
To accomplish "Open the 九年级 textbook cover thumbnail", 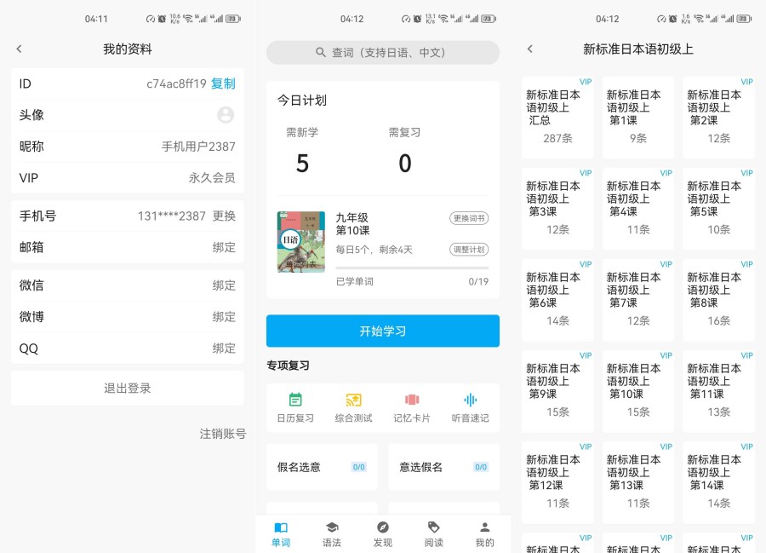I will [x=301, y=241].
